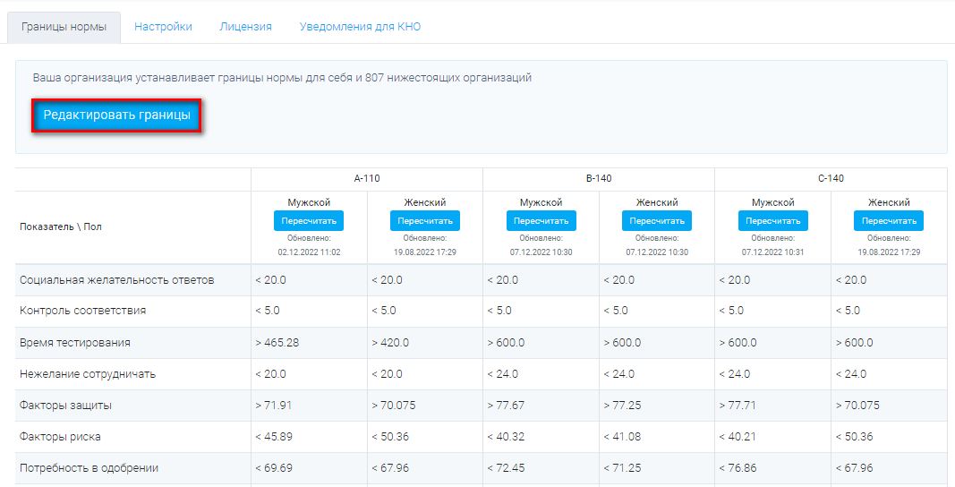Click update date 02.12.2022 11:02
Screen dimensions: 955x487
[309, 252]
